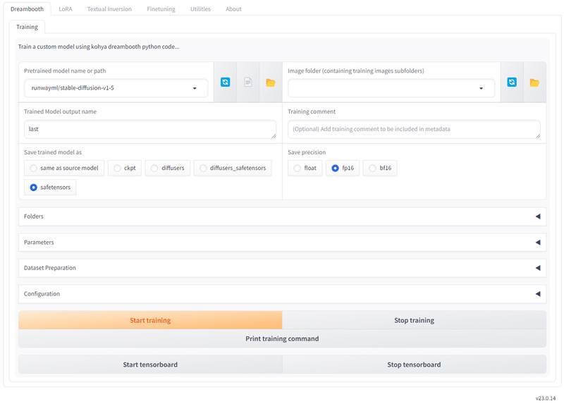Set save precision to float
The height and width of the screenshot is (404, 564).
(x=305, y=168)
